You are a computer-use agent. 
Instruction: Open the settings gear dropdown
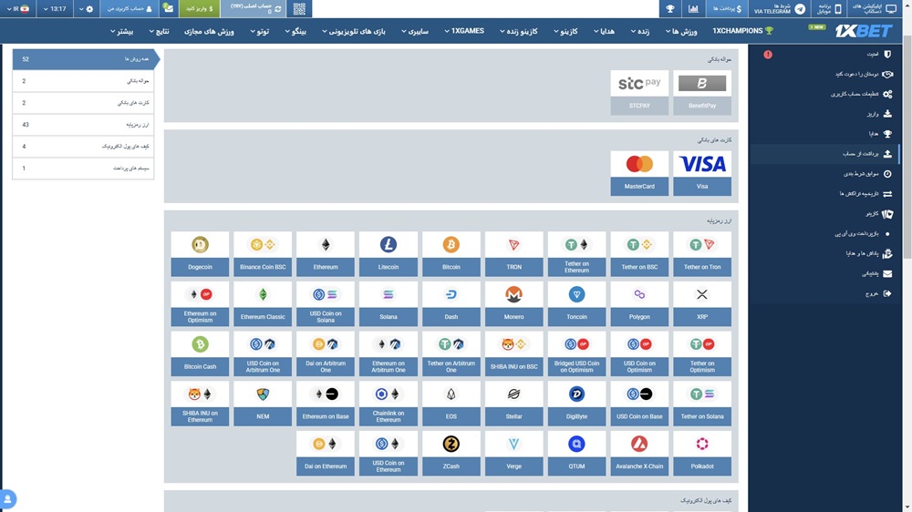(x=86, y=9)
